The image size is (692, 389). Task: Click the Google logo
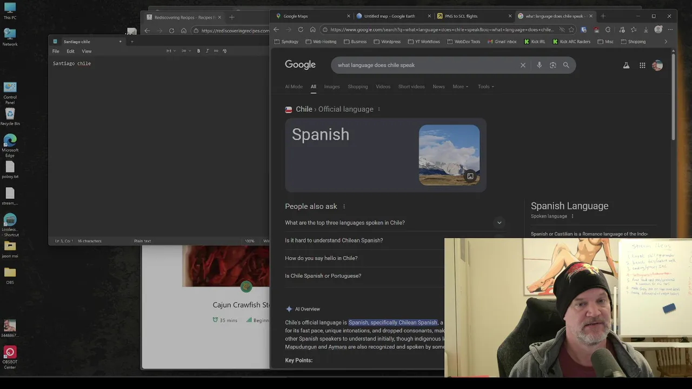coord(300,65)
